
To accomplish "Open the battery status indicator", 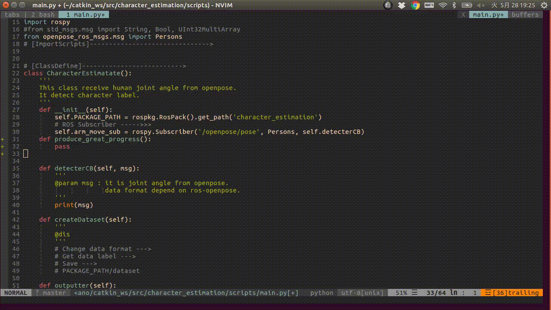I will pyautogui.click(x=467, y=5).
